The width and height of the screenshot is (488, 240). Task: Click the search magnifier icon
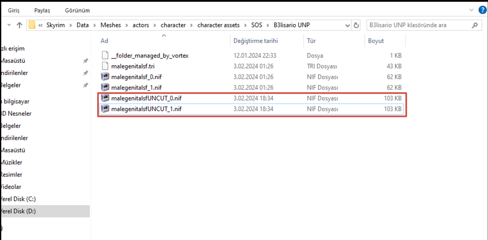coord(475,25)
